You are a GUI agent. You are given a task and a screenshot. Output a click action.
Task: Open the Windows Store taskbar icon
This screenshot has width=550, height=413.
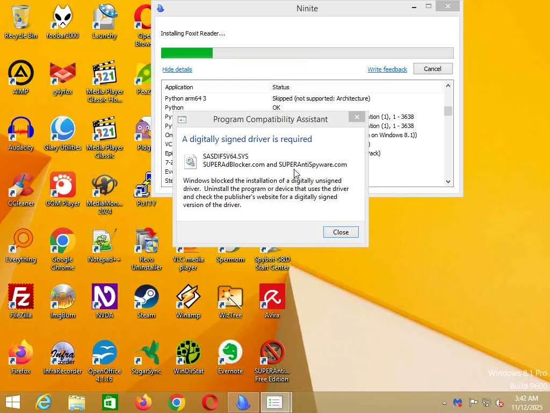[110, 402]
